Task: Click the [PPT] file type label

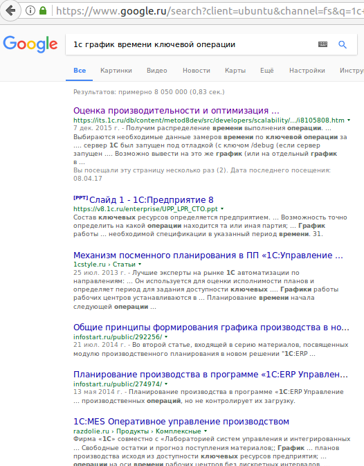Action: click(x=80, y=197)
